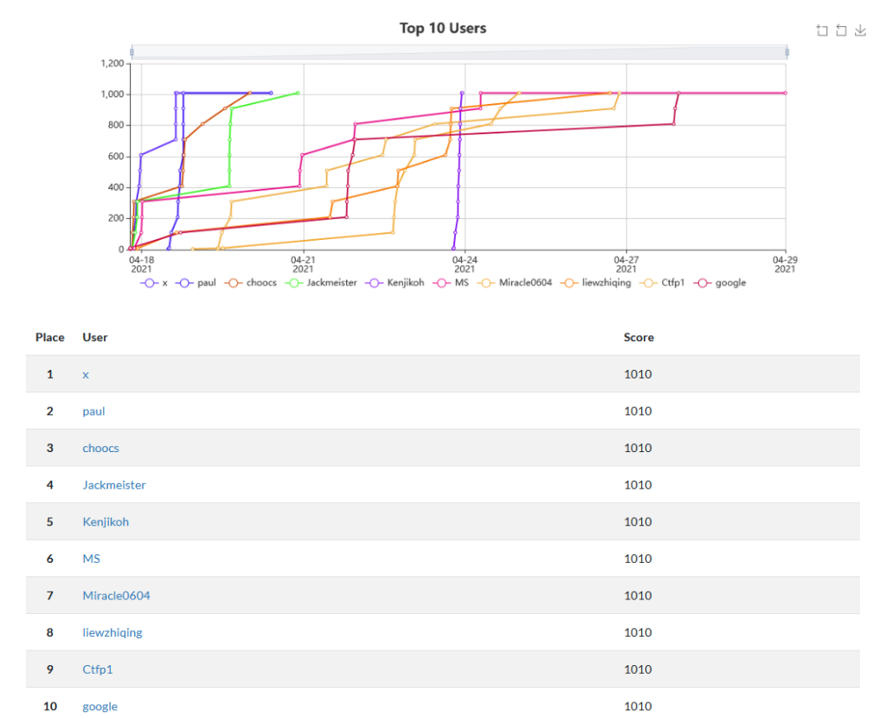The width and height of the screenshot is (886, 718).
Task: Click score 1010 in google's row
Action: tap(638, 707)
